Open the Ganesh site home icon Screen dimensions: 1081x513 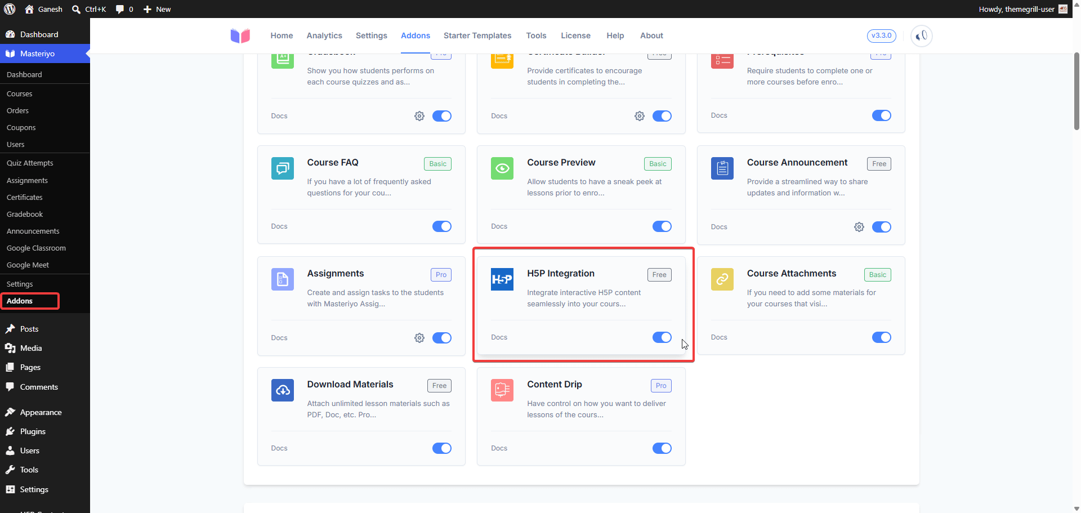[29, 9]
